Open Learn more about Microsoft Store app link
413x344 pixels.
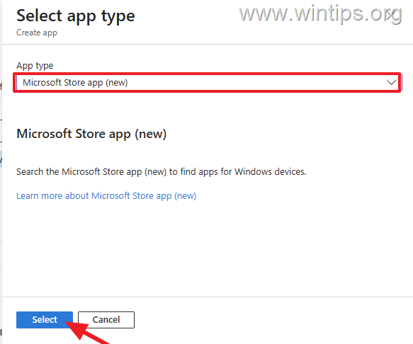[x=106, y=196]
